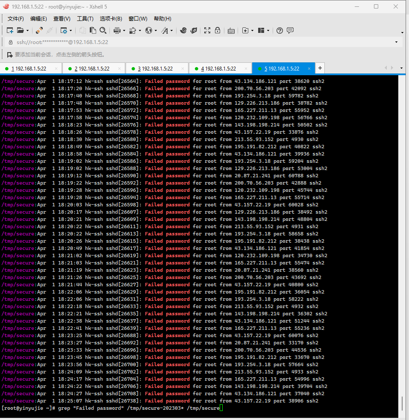Expand the layout icon dropdown arrow

tap(268, 31)
